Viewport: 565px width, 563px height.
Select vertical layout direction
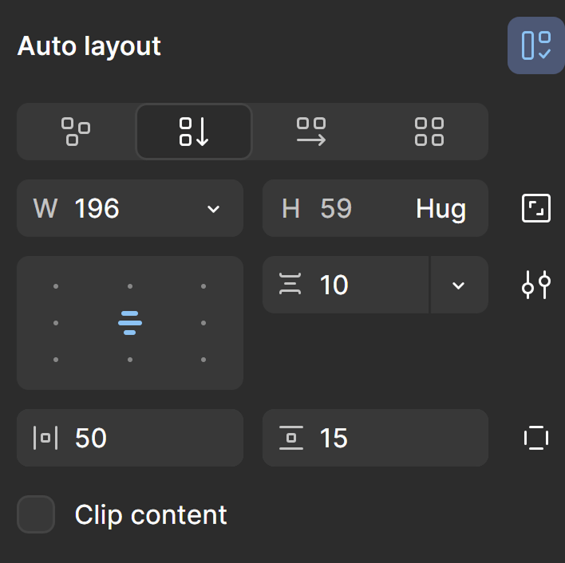pos(194,132)
